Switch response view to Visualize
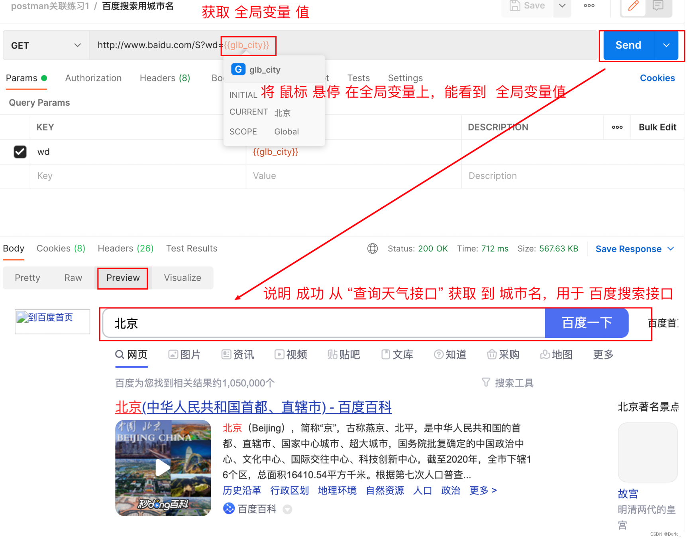 click(x=183, y=278)
